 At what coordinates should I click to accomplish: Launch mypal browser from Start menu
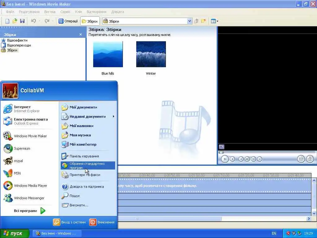click(x=29, y=161)
